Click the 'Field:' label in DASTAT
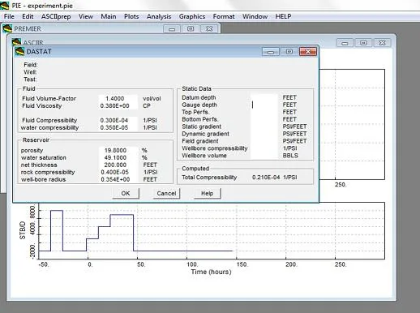 31,65
